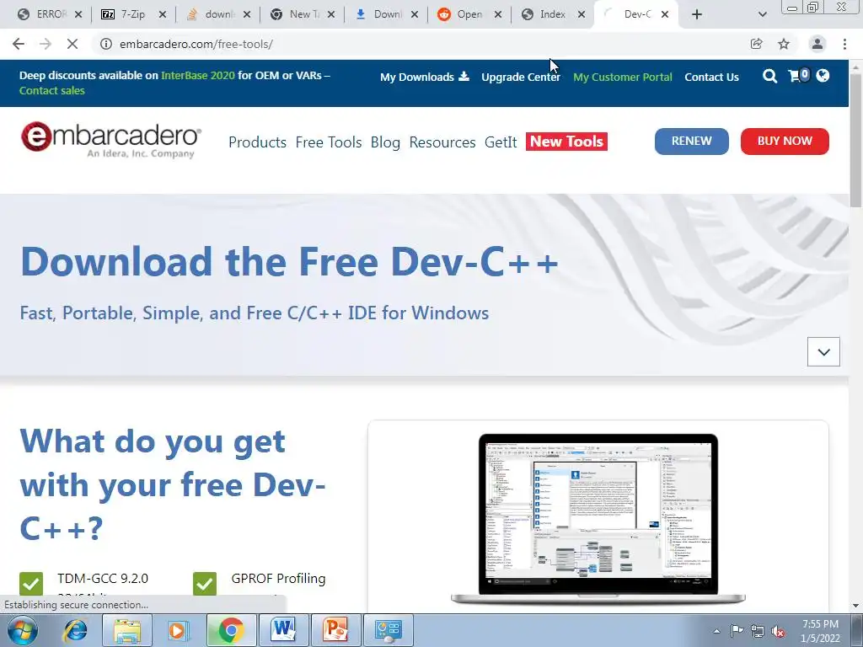Open the GetIt menu
This screenshot has height=647, width=863.
(501, 142)
